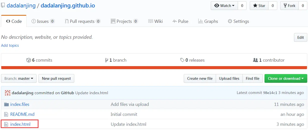The image size is (308, 130).
Task: Click the New pull request button
Action: pos(56,79)
